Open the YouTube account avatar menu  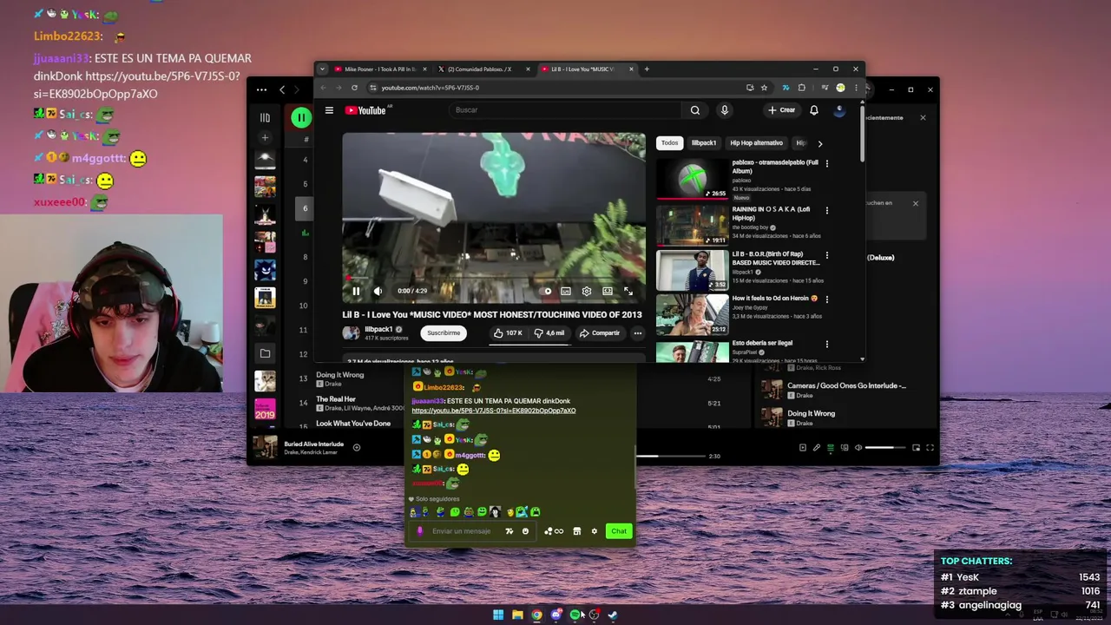click(839, 110)
